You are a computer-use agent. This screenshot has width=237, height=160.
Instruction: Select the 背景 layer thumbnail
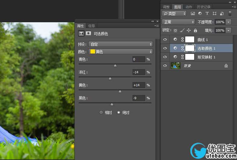pyautogui.click(x=176, y=66)
